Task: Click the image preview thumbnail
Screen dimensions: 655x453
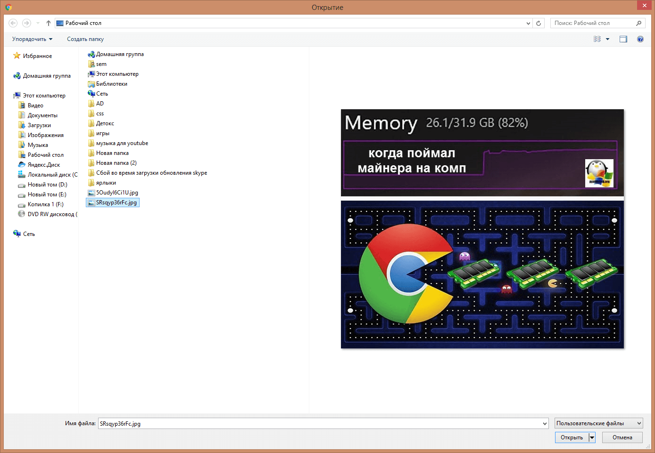Action: (482, 229)
